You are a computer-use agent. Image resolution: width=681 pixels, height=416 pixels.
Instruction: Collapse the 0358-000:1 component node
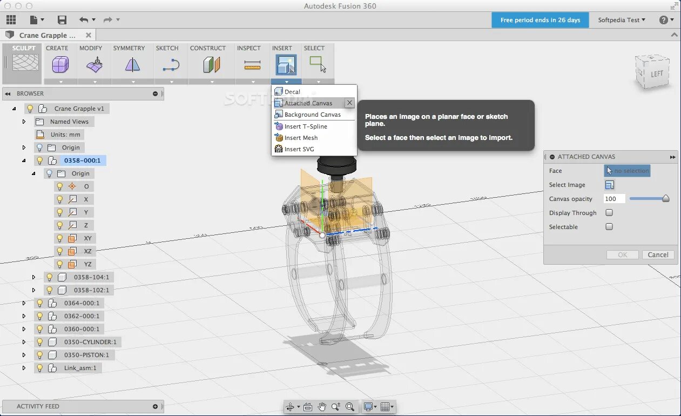pyautogui.click(x=24, y=160)
